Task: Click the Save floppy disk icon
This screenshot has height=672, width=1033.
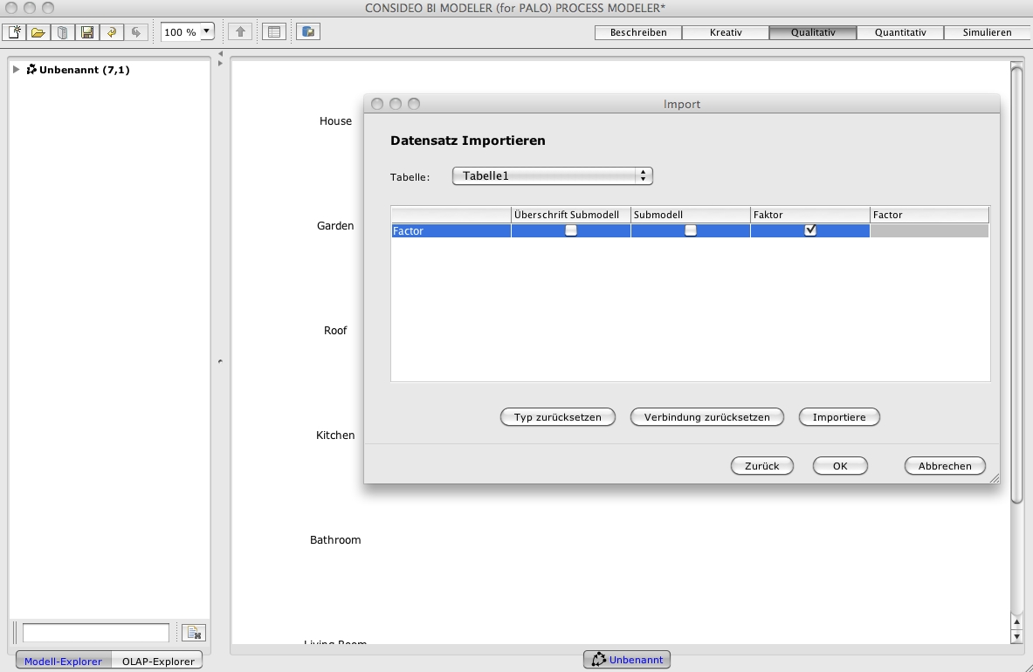Action: click(x=86, y=32)
